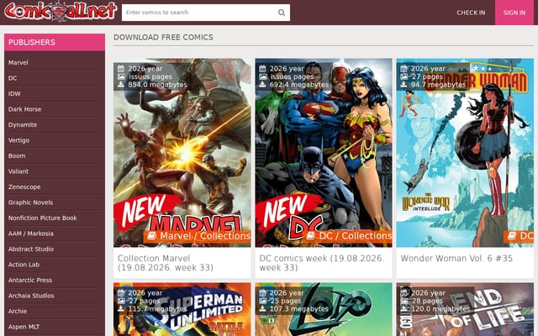Open the DC publisher category
This screenshot has width=538, height=336.
tap(13, 78)
